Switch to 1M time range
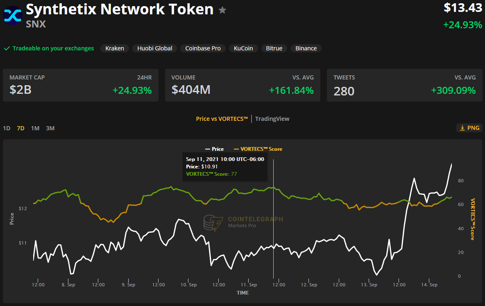 [x=35, y=128]
